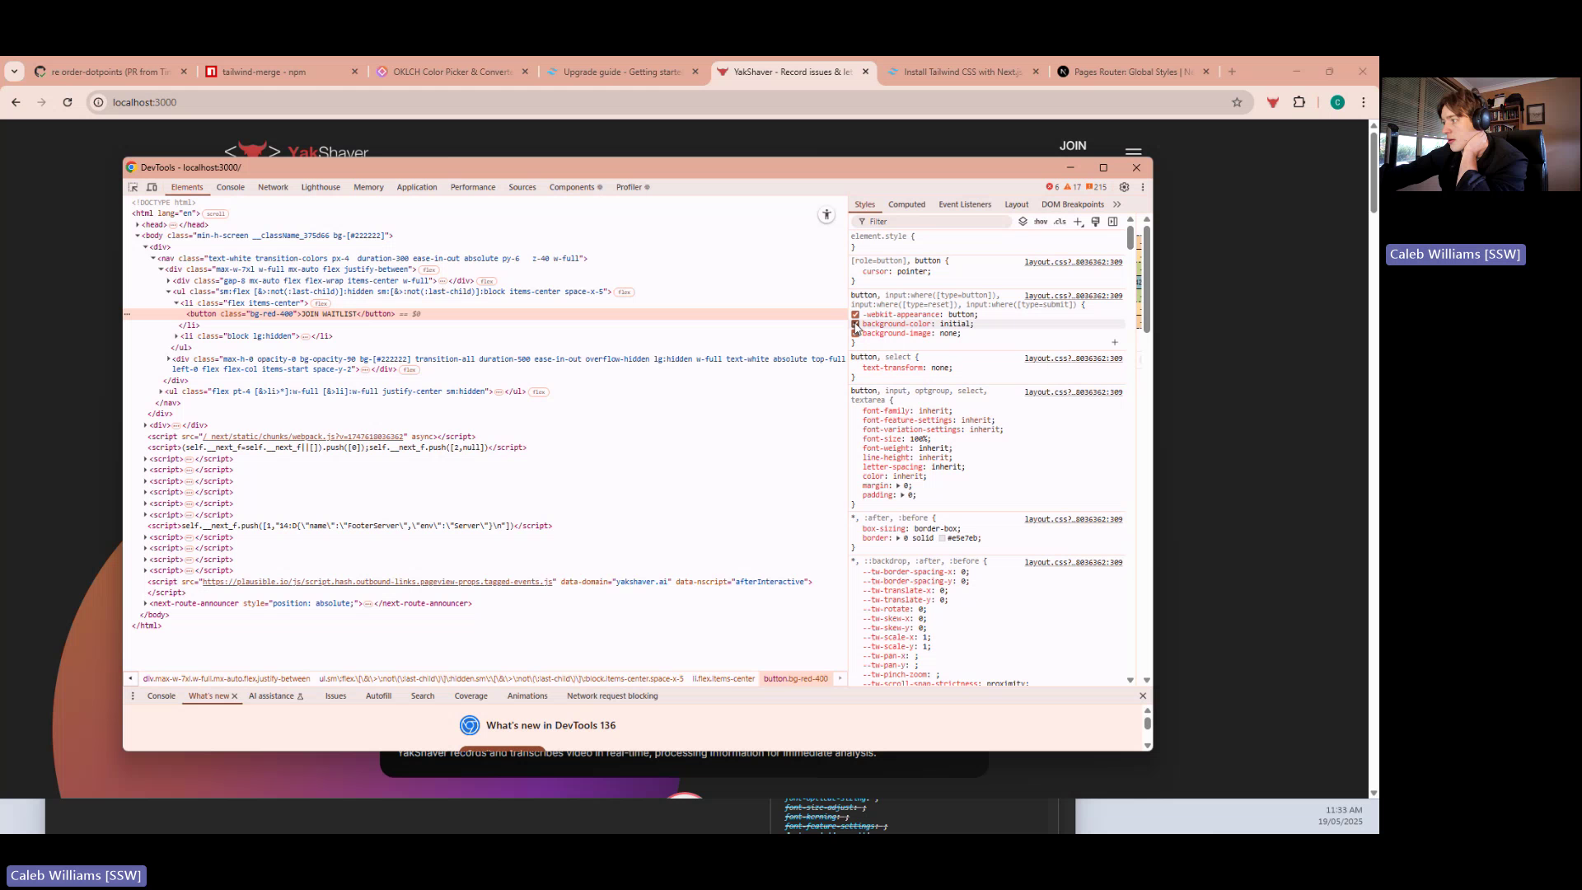Expand the margin shorthand triangle

(898, 486)
